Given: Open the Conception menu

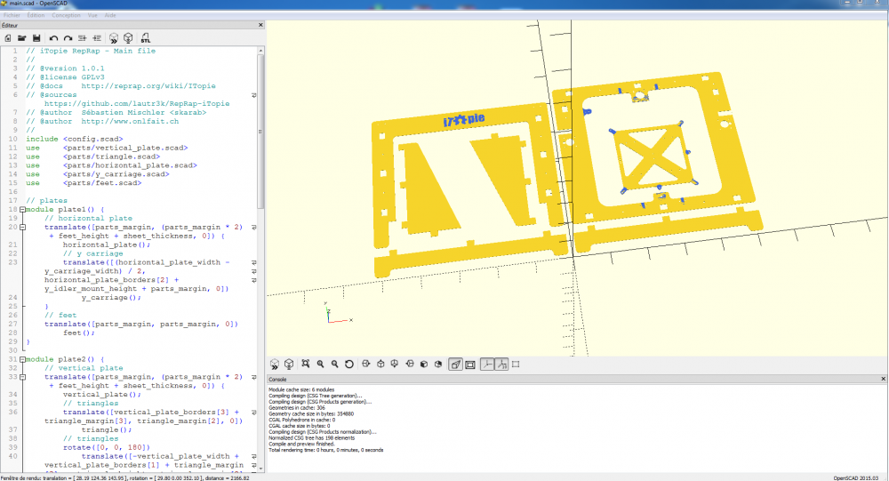Looking at the screenshot, I should [67, 15].
